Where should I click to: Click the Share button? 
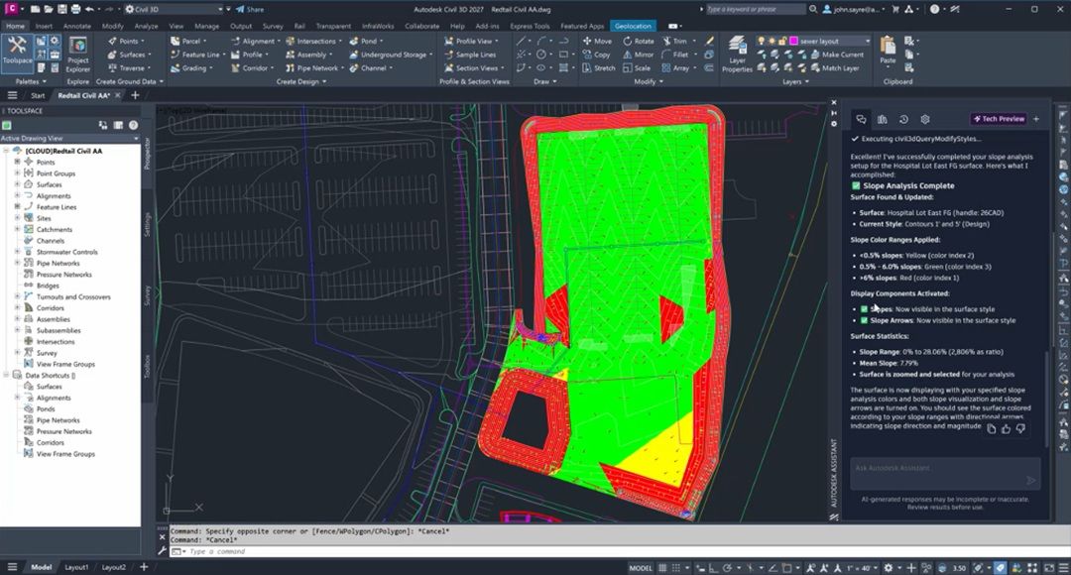click(249, 10)
